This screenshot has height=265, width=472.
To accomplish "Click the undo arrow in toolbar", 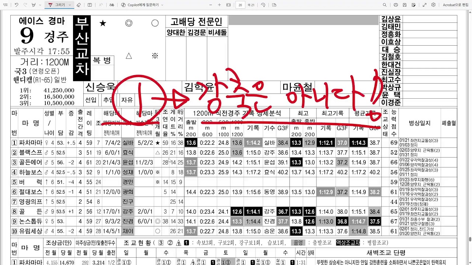I will 17,5.
